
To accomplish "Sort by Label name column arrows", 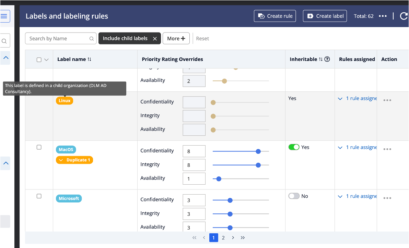I will [x=90, y=59].
